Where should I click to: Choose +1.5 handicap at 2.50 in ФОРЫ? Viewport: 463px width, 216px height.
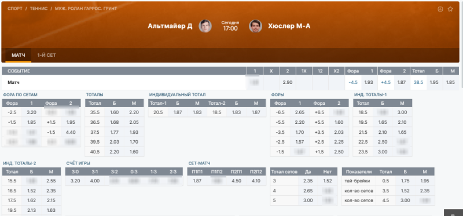coord(339,152)
